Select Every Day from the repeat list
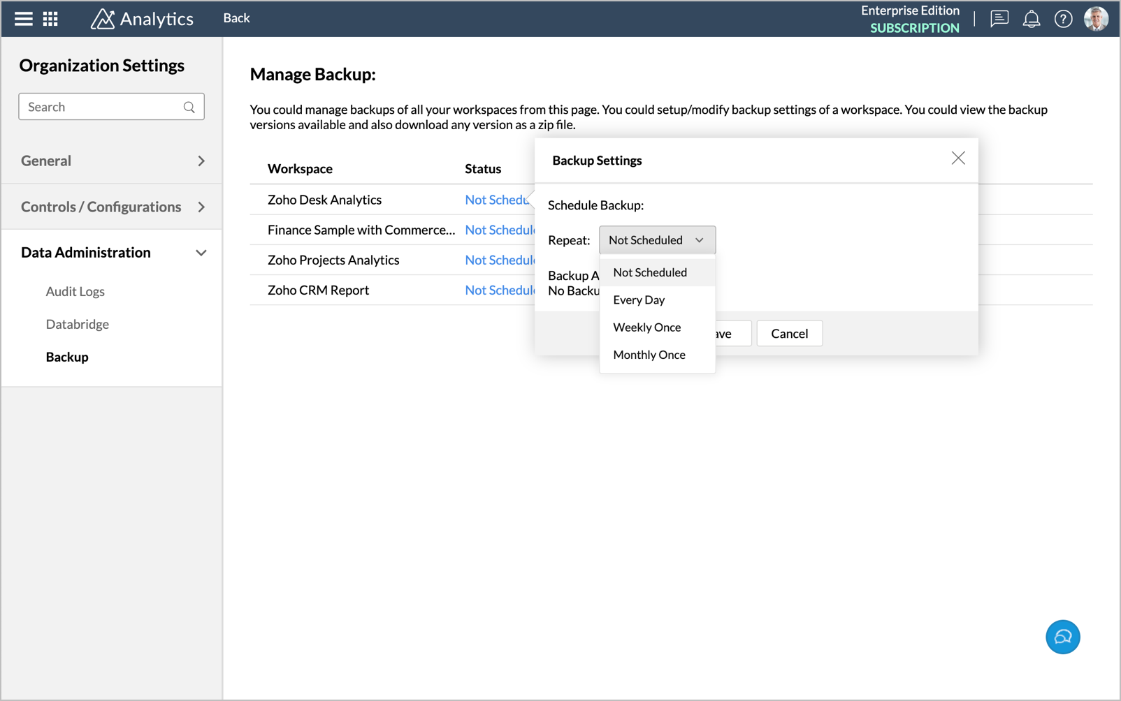This screenshot has height=701, width=1121. tap(639, 300)
